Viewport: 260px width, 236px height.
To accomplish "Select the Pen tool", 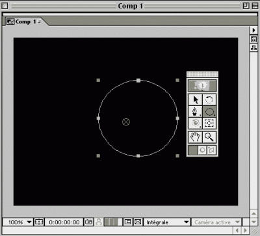I will point(195,111).
